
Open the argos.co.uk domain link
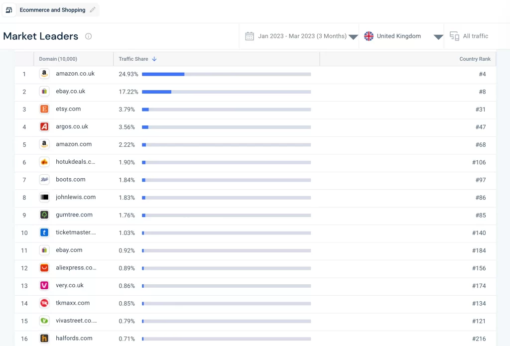(72, 126)
